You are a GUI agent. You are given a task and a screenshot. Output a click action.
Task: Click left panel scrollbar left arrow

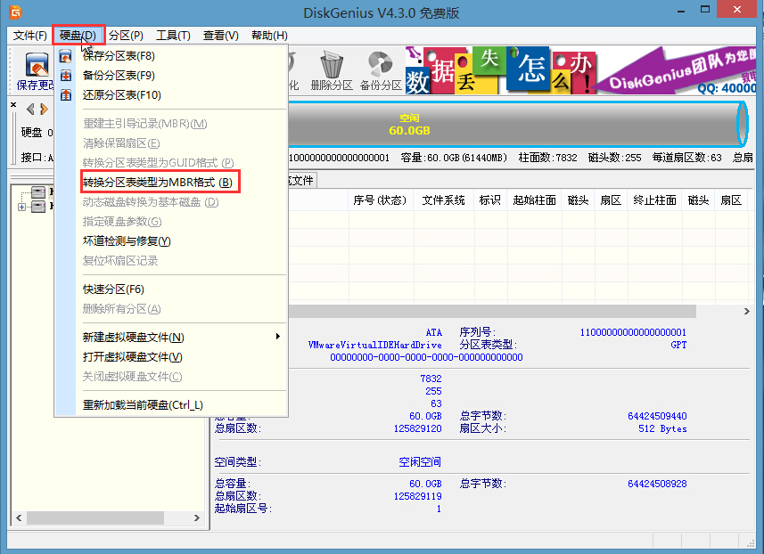pyautogui.click(x=19, y=518)
